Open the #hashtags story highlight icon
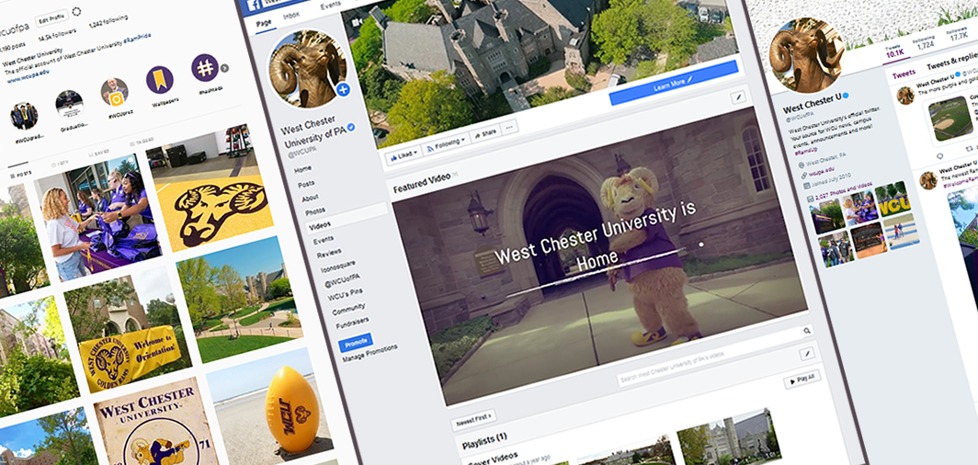This screenshot has width=978, height=465. point(205,68)
